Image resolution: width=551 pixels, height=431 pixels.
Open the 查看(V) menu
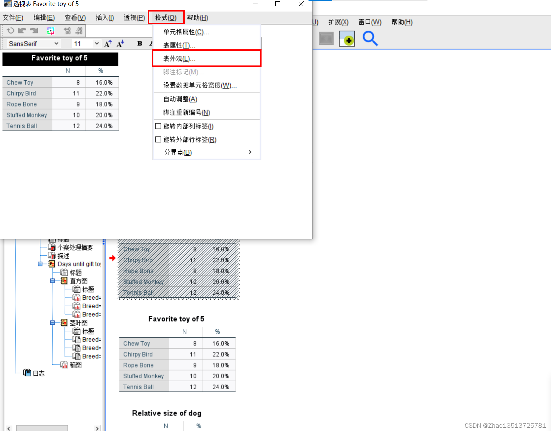(75, 18)
